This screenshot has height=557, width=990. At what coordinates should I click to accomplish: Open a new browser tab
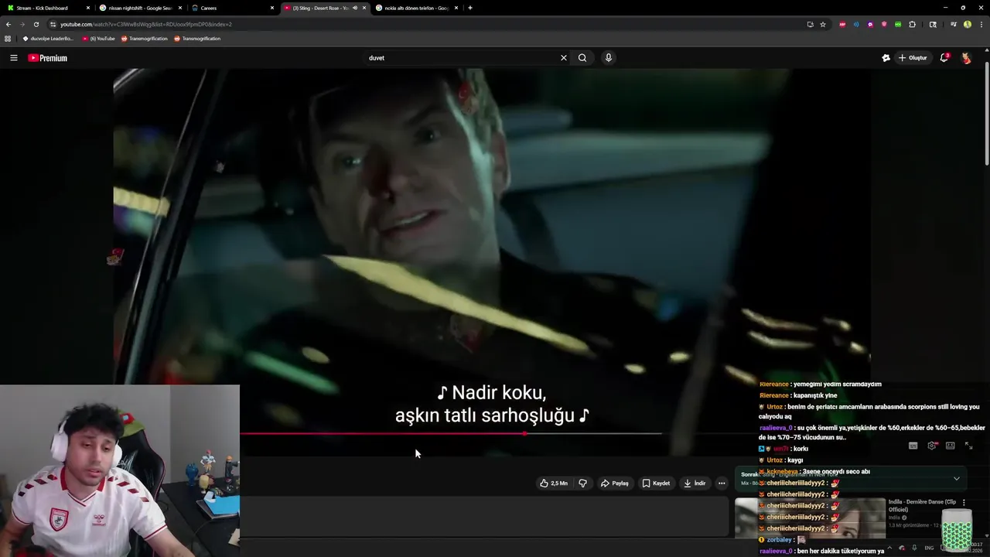(x=470, y=8)
